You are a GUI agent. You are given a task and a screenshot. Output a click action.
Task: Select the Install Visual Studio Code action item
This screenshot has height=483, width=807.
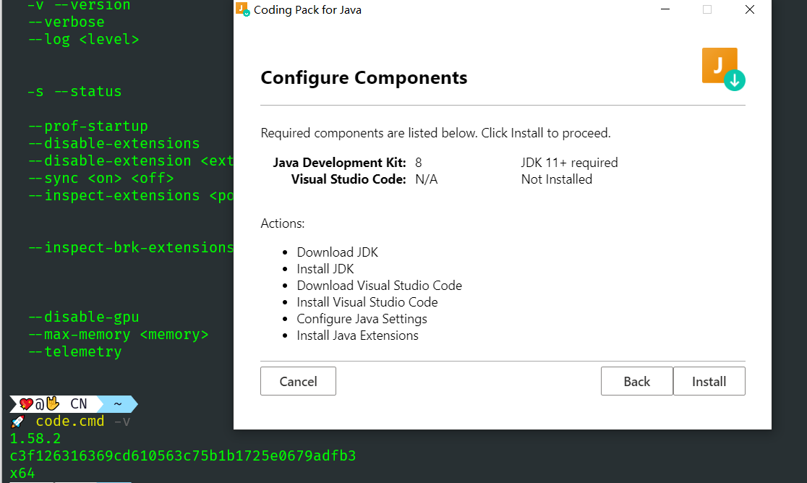(367, 302)
